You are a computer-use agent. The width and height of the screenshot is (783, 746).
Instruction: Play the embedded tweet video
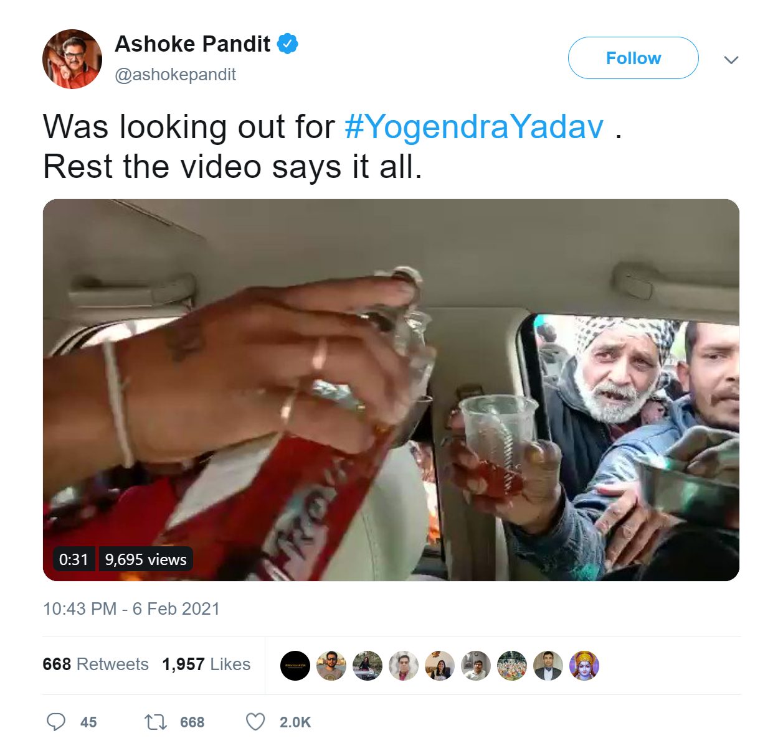(x=391, y=390)
